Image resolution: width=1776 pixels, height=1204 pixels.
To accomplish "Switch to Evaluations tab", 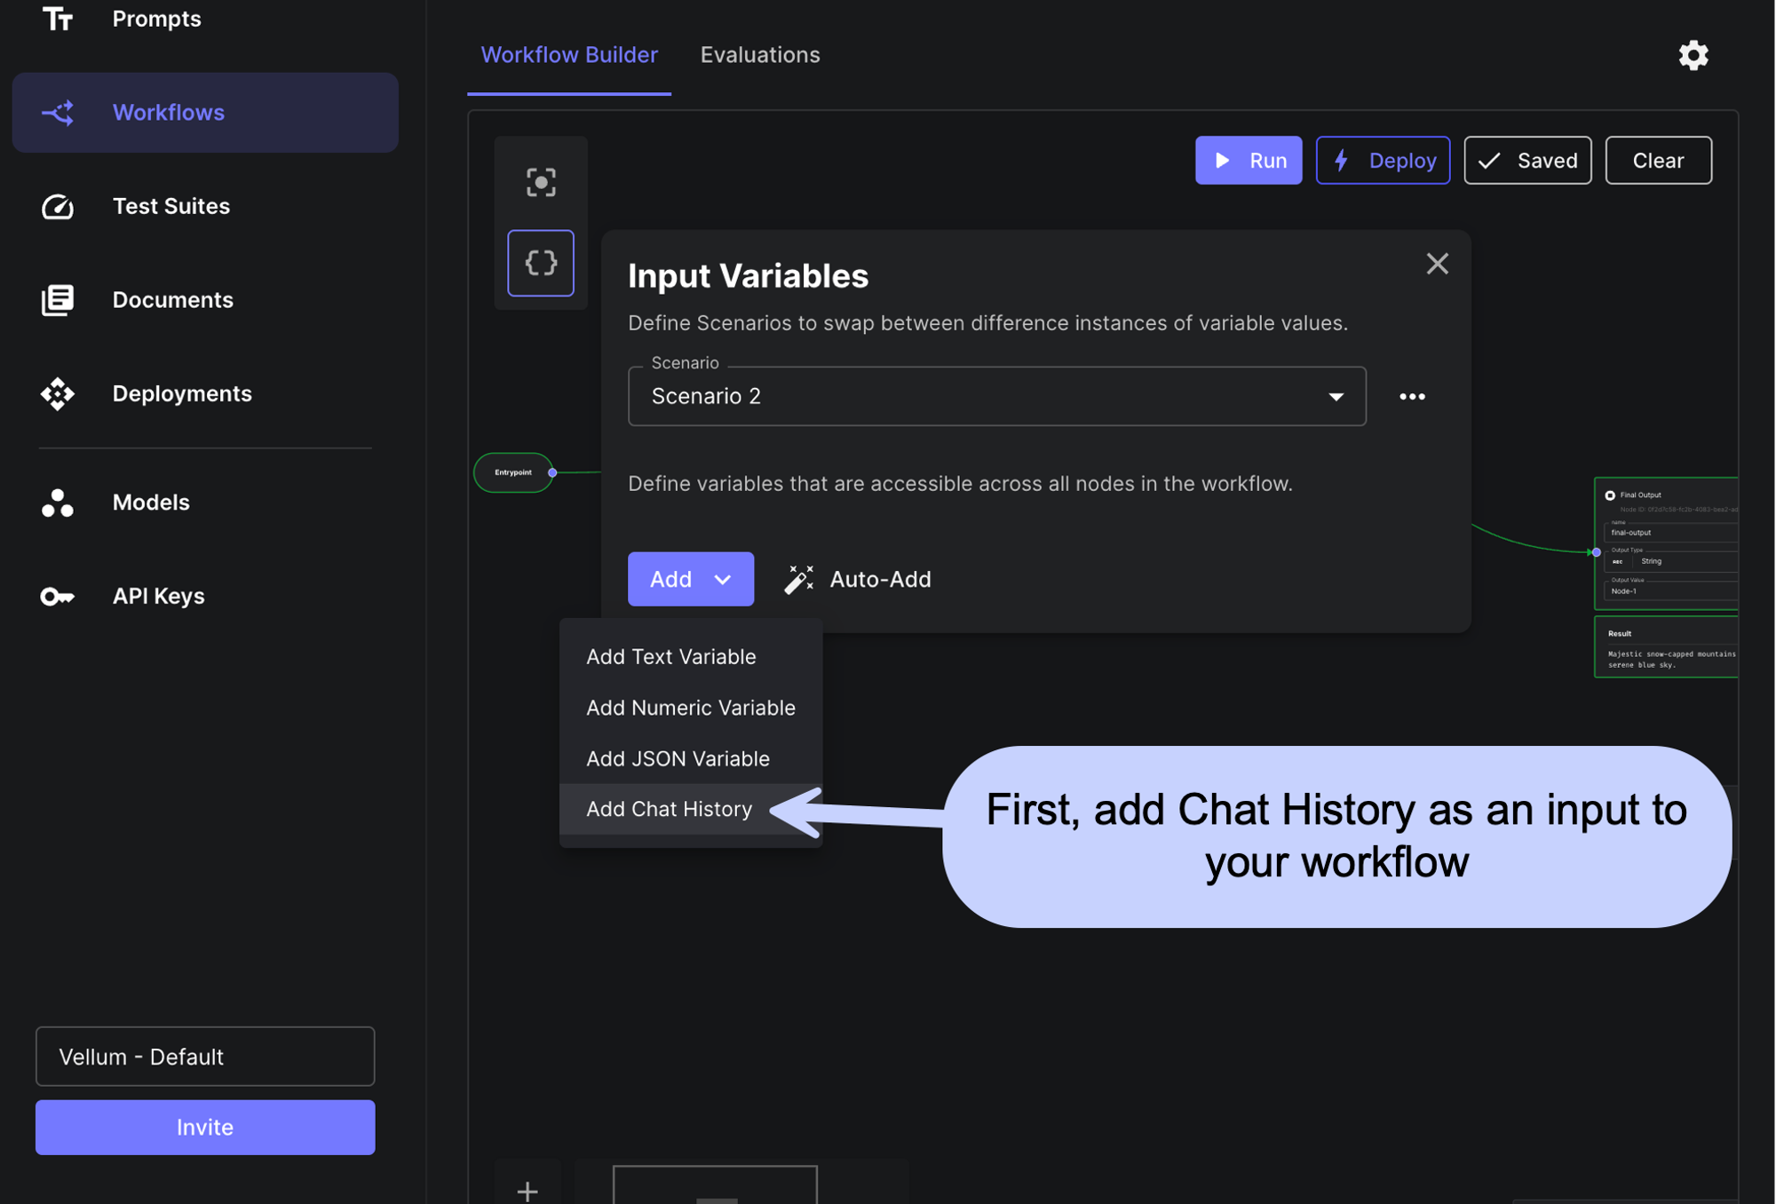I will pos(759,55).
